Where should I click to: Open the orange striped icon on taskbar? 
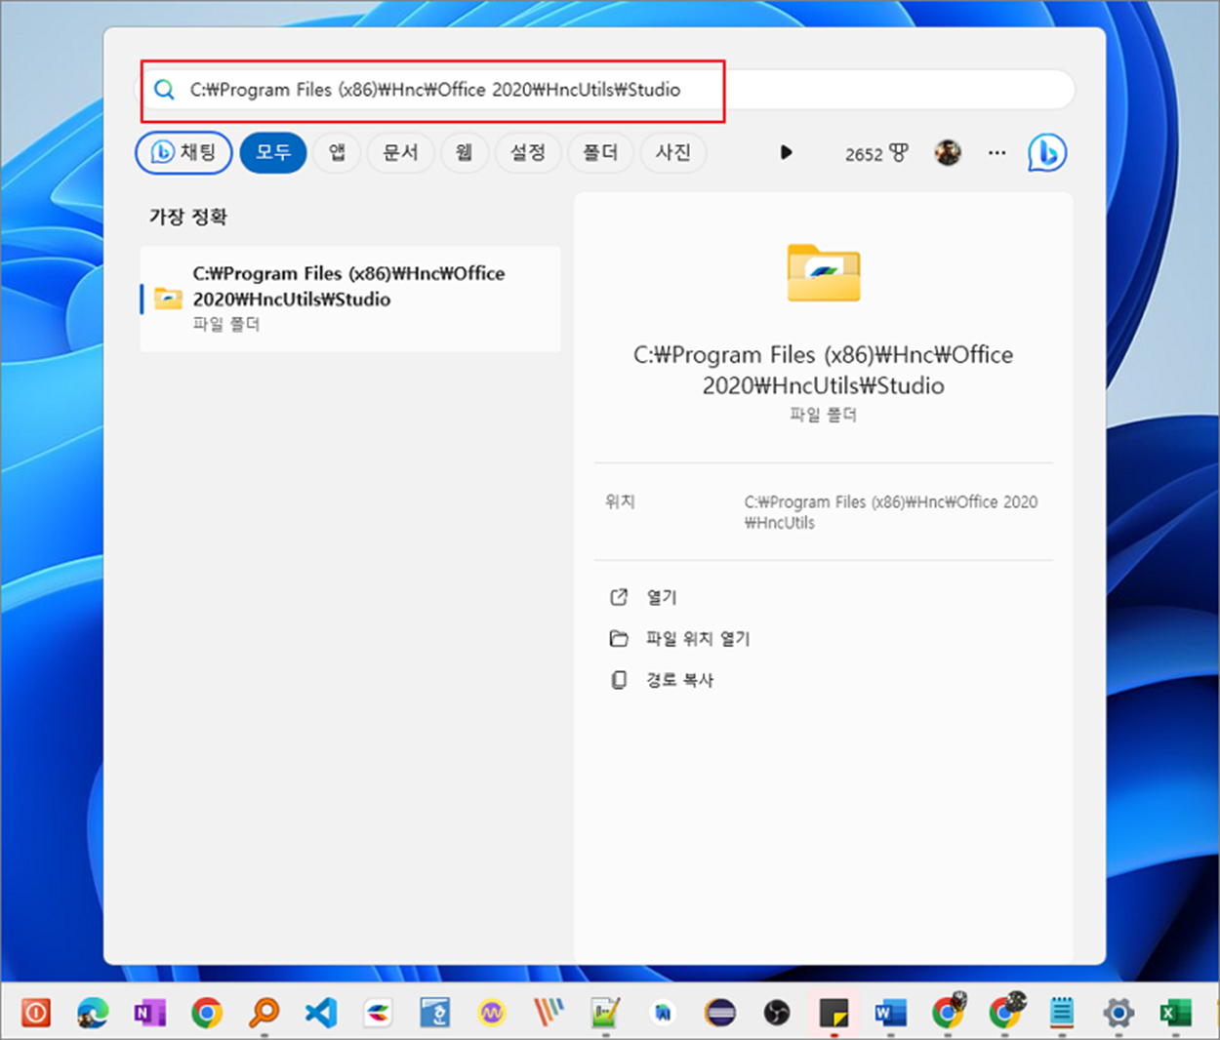549,1013
